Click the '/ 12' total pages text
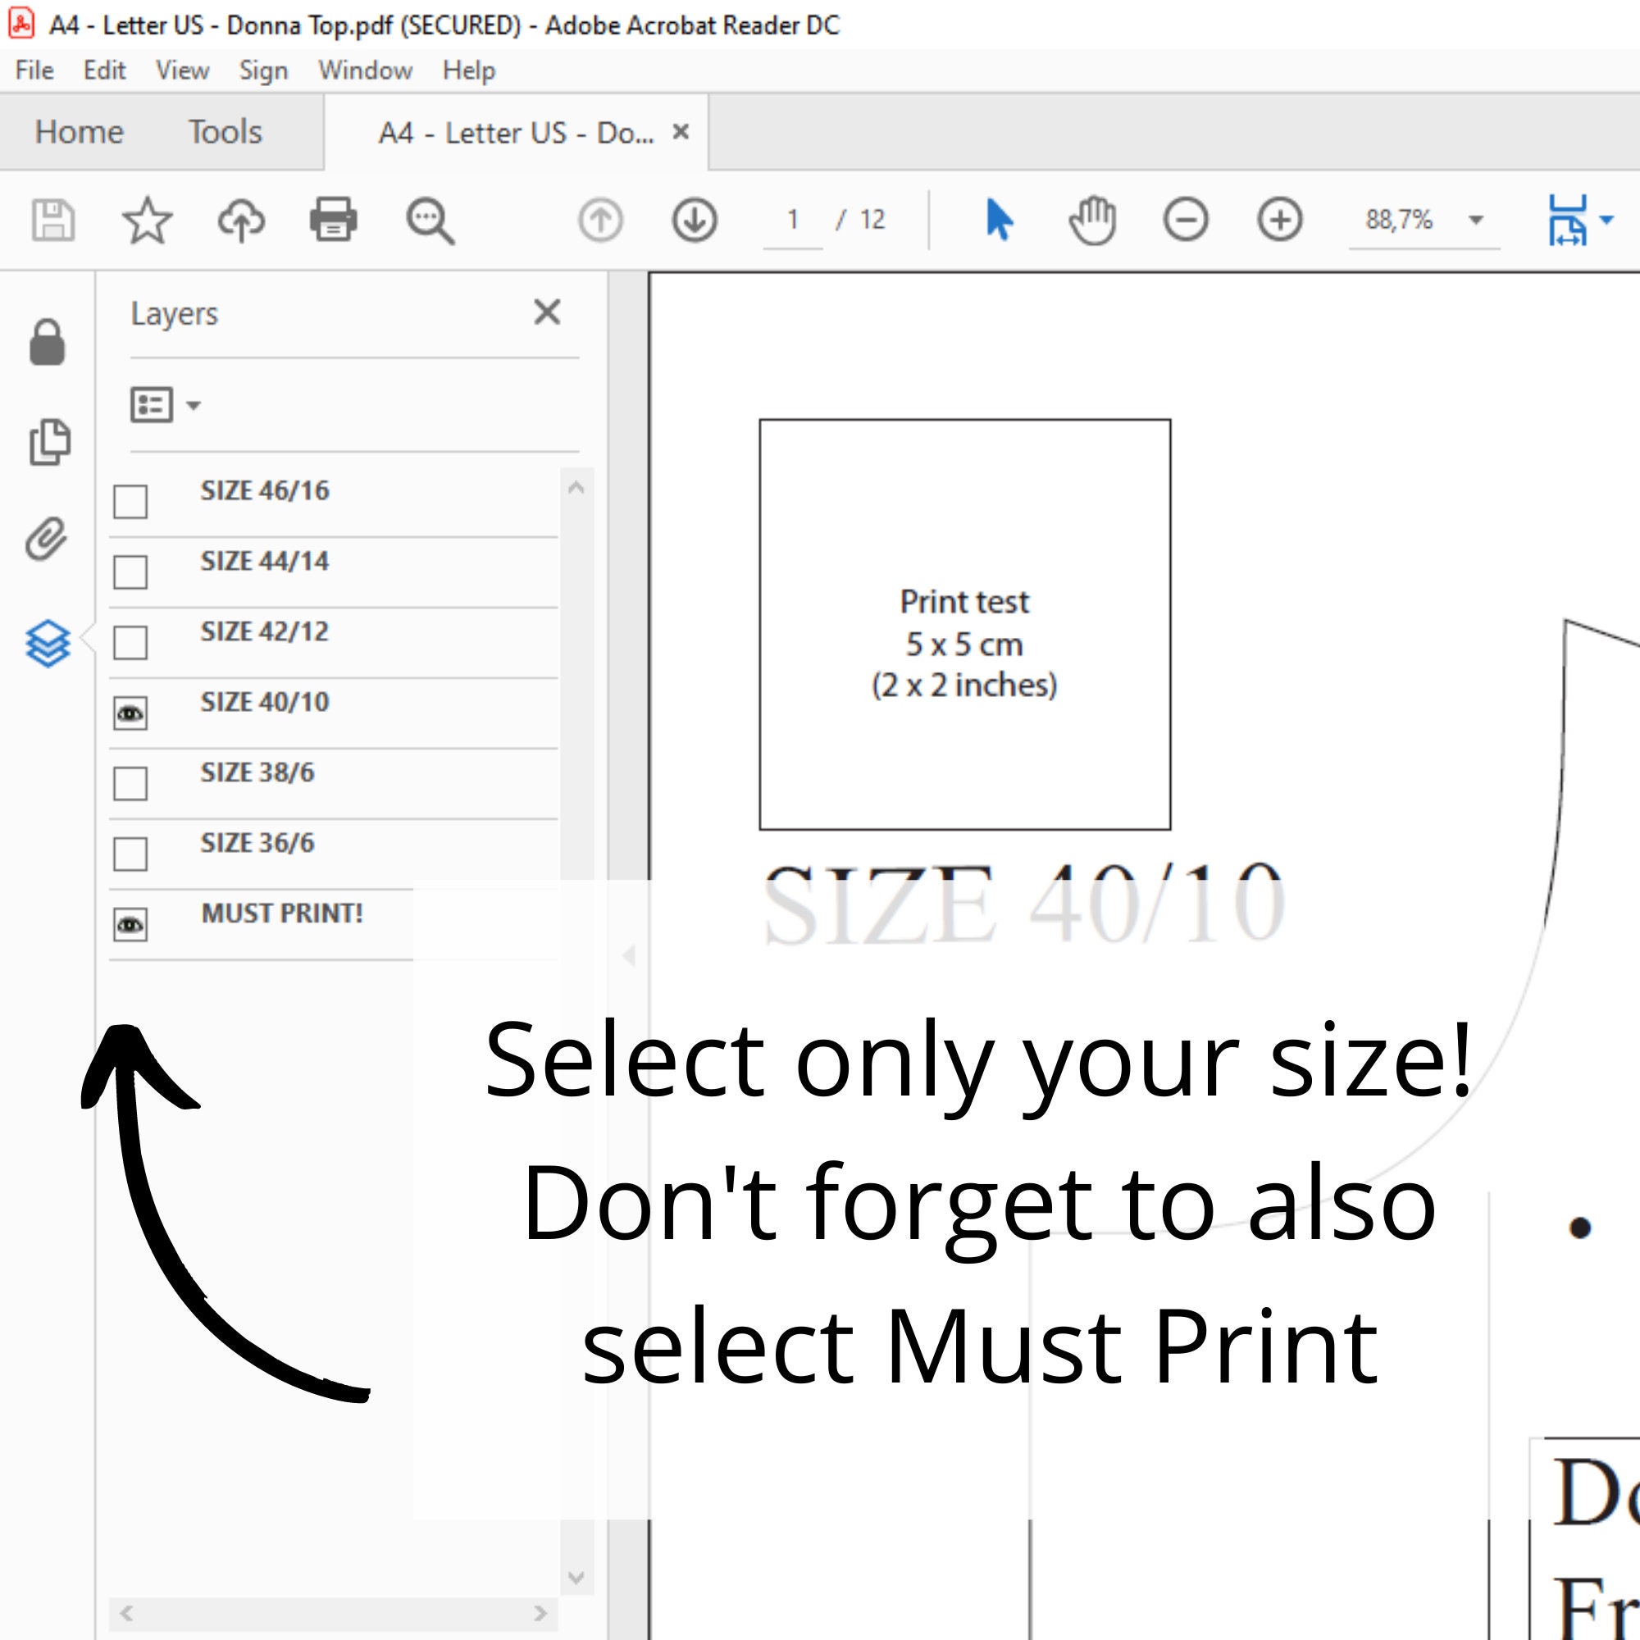The height and width of the screenshot is (1640, 1640). tap(861, 220)
